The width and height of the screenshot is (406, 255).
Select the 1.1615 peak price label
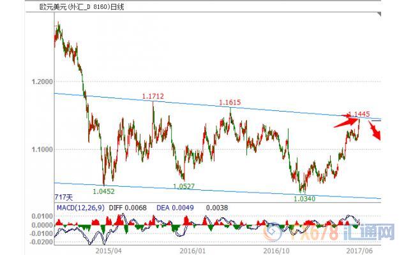pos(230,102)
